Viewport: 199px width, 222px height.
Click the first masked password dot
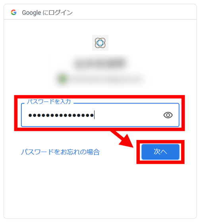pos(30,115)
